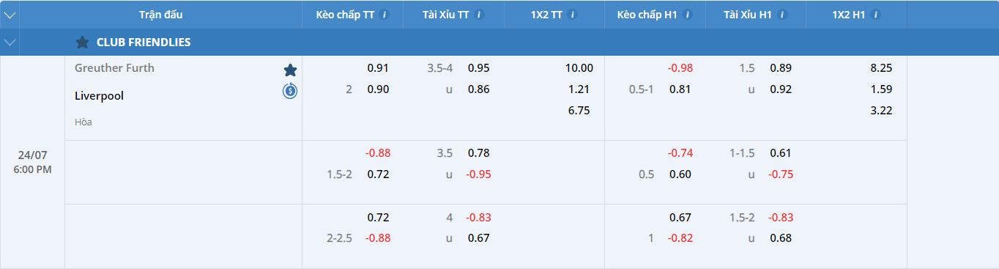999x269 pixels.
Task: Collapse all matches with top header chevron
Action: tap(10, 15)
